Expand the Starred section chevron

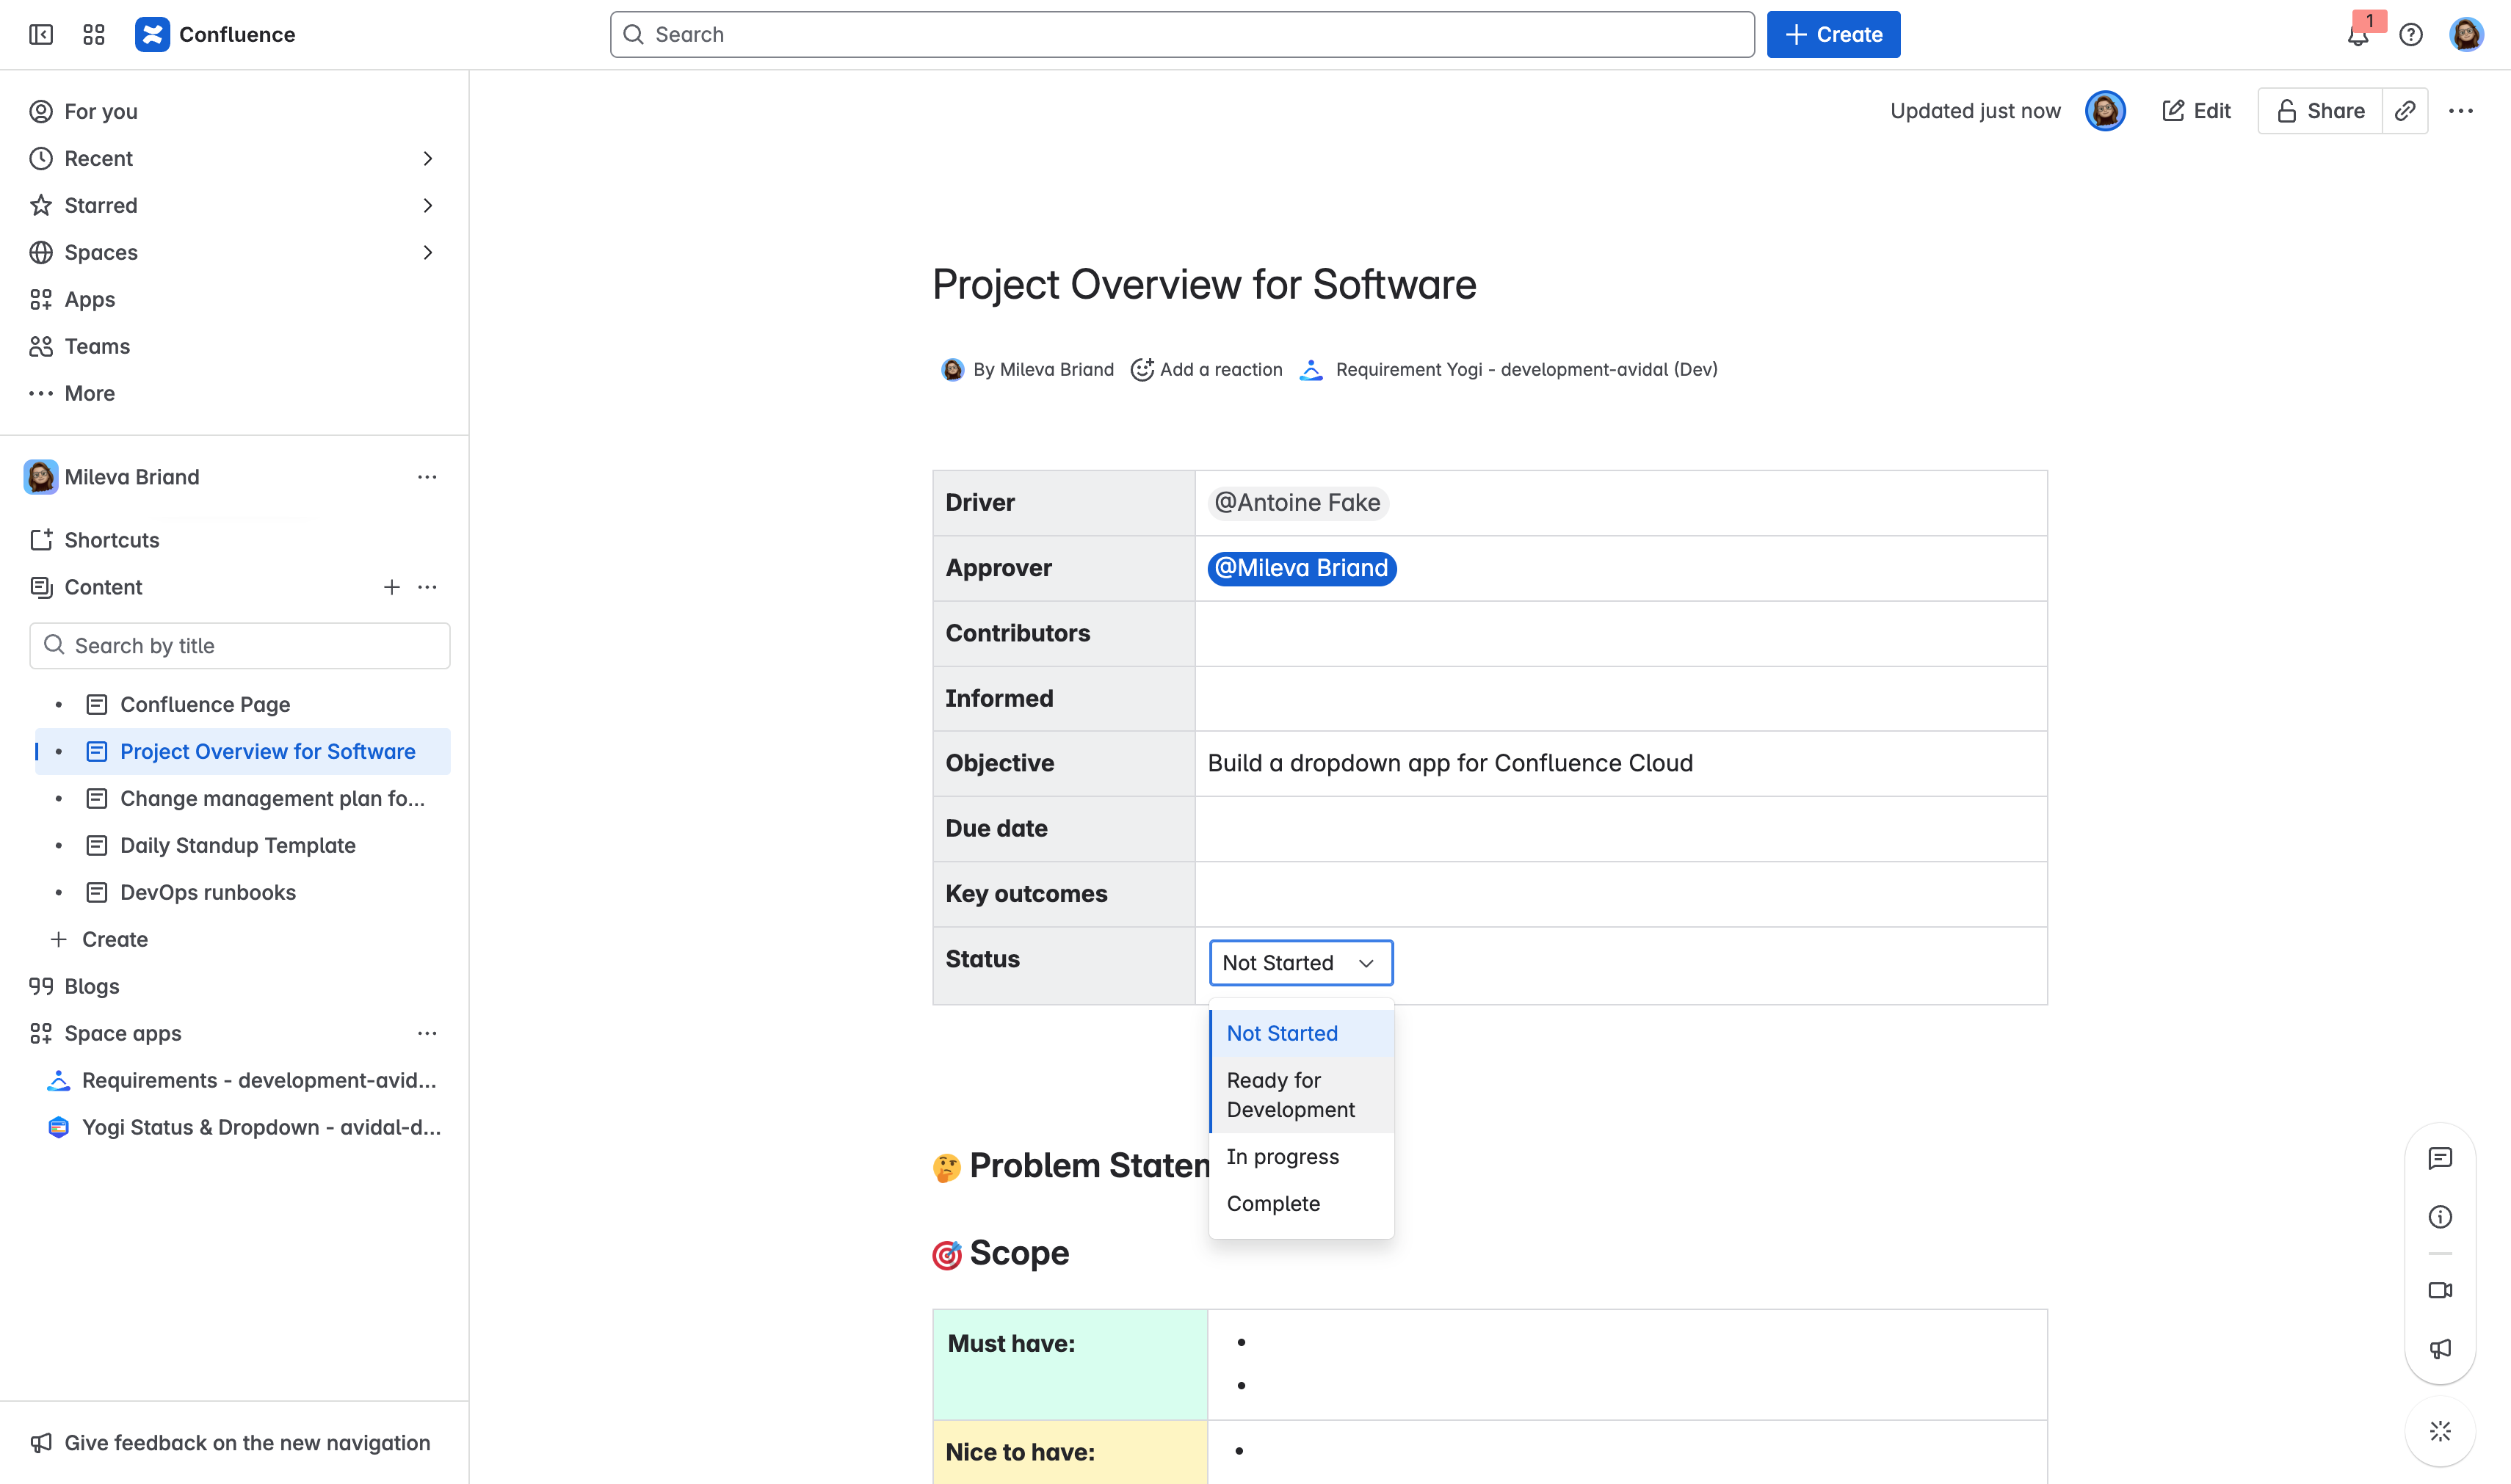click(428, 205)
